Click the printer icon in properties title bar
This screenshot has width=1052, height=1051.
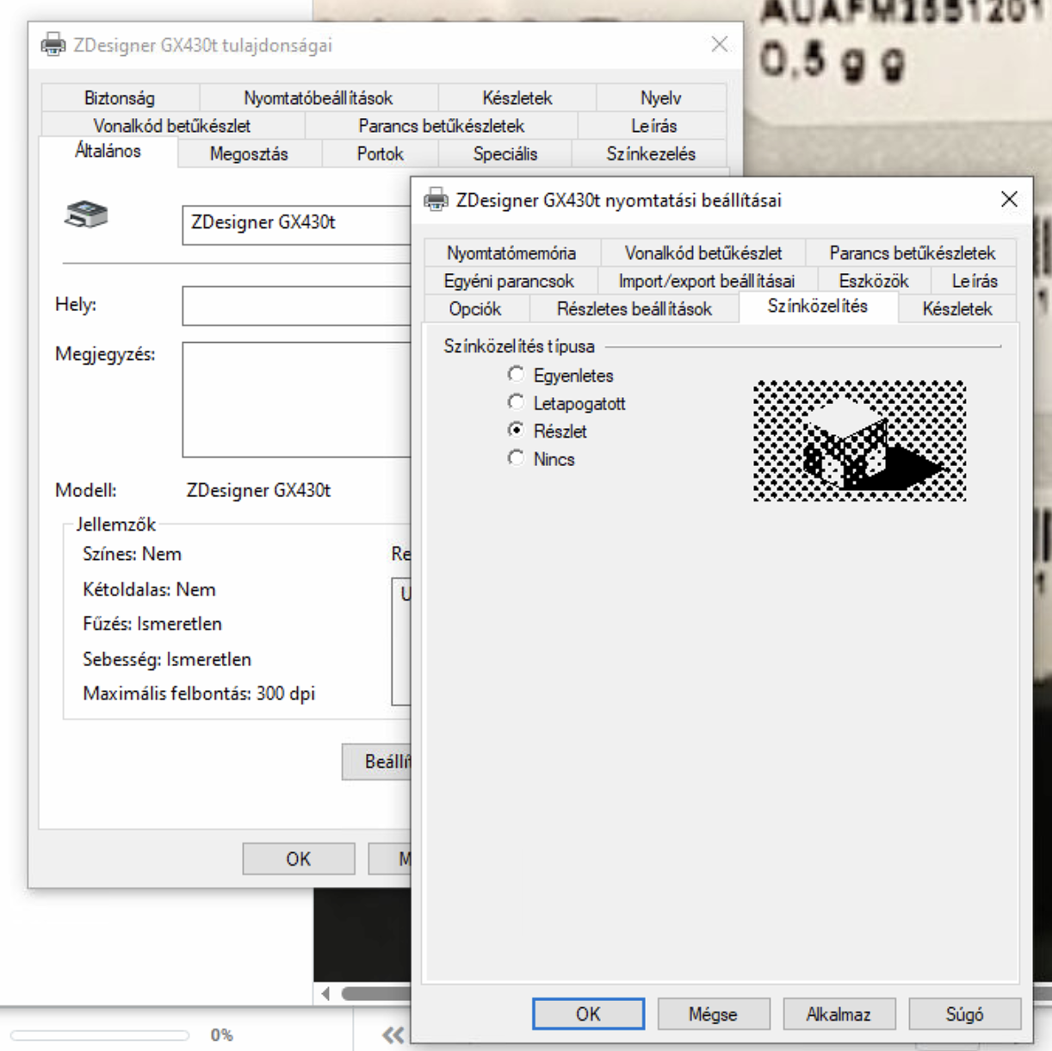pyautogui.click(x=53, y=45)
